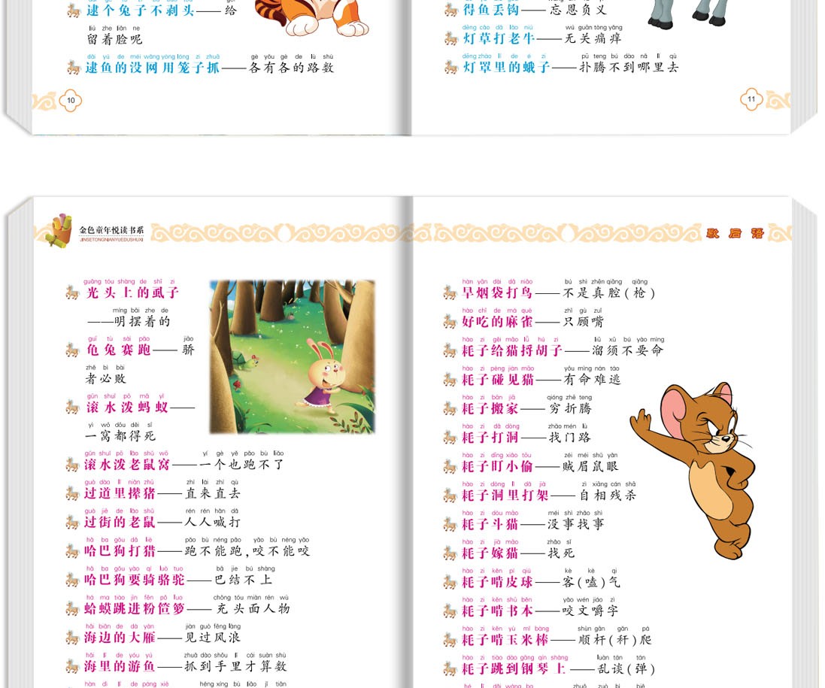The width and height of the screenshot is (825, 688).
Task: Click the answer text 扑腾不到哪里去
Action: pyautogui.click(x=629, y=68)
